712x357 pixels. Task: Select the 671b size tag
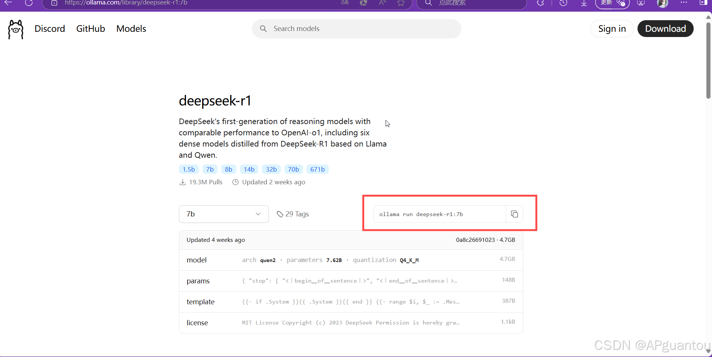pyautogui.click(x=317, y=169)
